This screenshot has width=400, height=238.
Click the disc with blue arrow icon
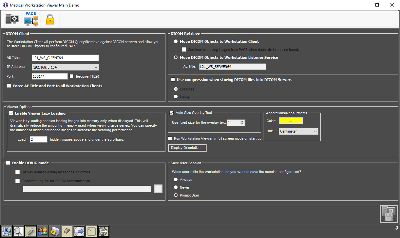point(79,231)
